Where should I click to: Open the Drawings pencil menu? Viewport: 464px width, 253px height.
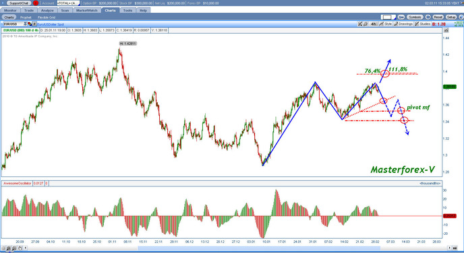pyautogui.click(x=403, y=24)
